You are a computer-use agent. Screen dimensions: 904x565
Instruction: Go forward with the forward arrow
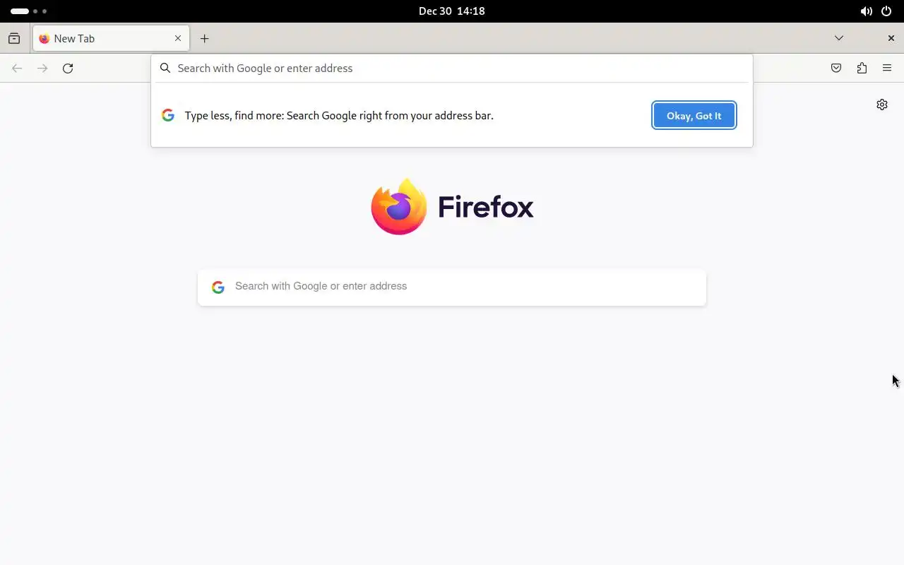point(42,69)
